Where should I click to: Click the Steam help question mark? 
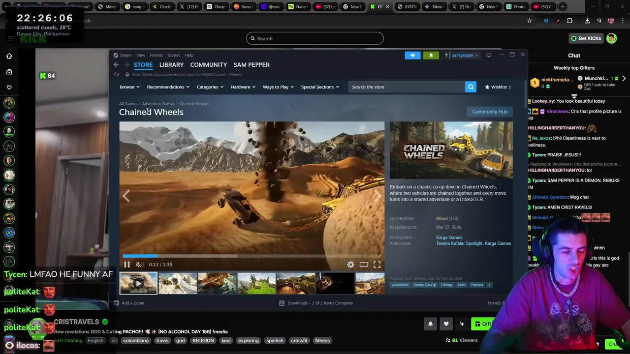(446, 55)
